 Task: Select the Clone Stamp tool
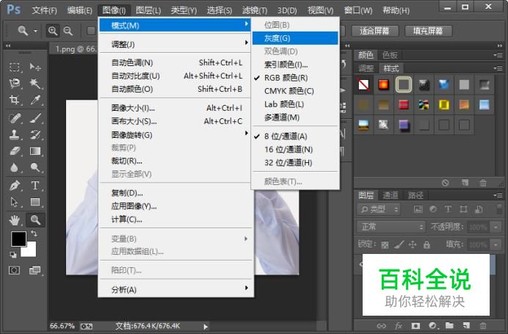14,134
